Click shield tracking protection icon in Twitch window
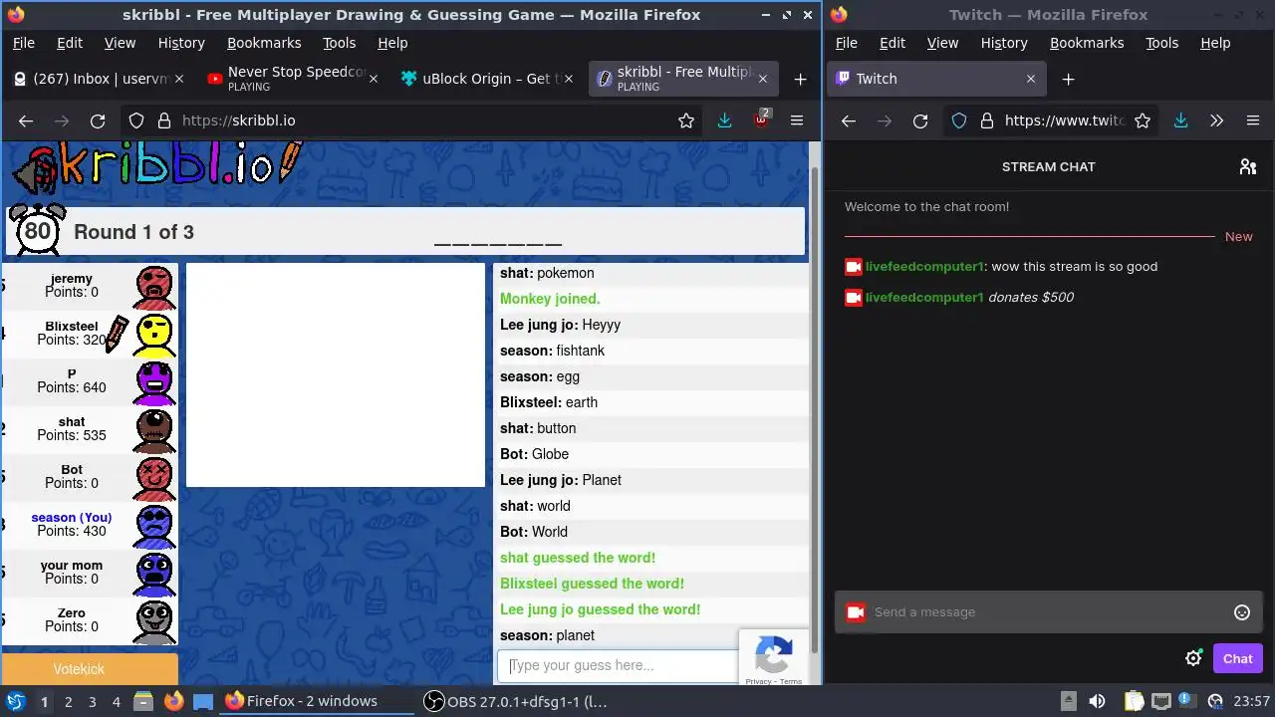Image resolution: width=1275 pixels, height=717 pixels. pos(959,120)
